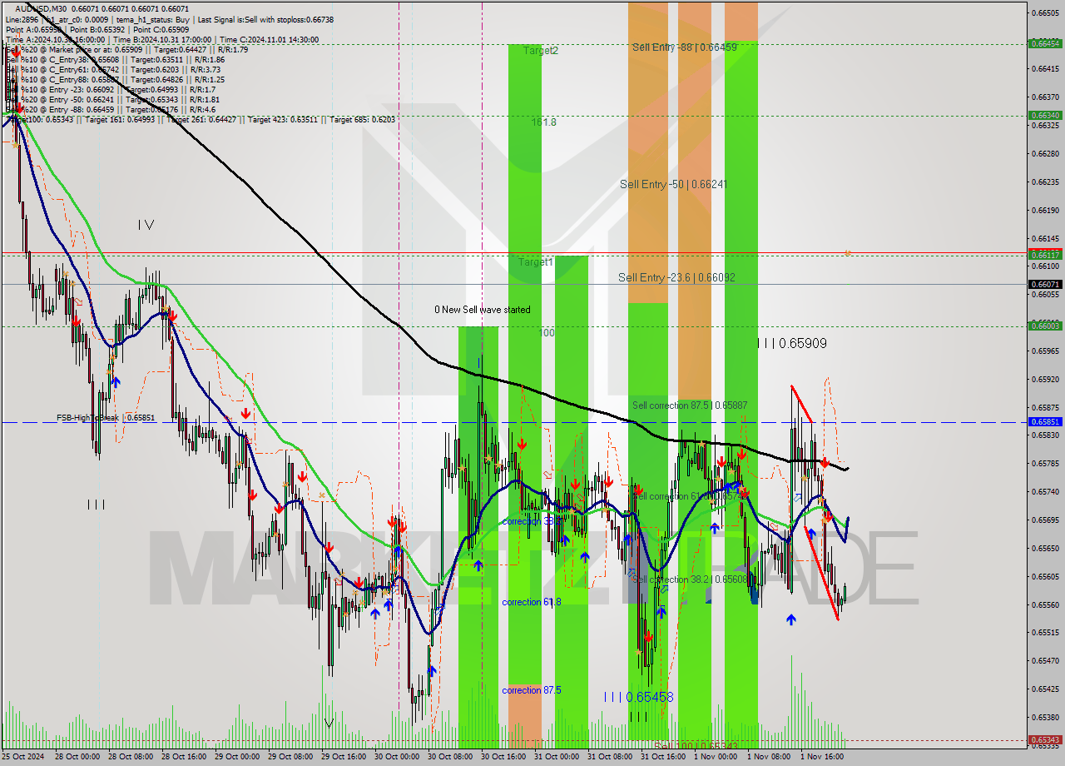Screen dimensions: 1065x766
Task: Click the 'Entry -88: 0.66459' row
Action: click(110, 109)
